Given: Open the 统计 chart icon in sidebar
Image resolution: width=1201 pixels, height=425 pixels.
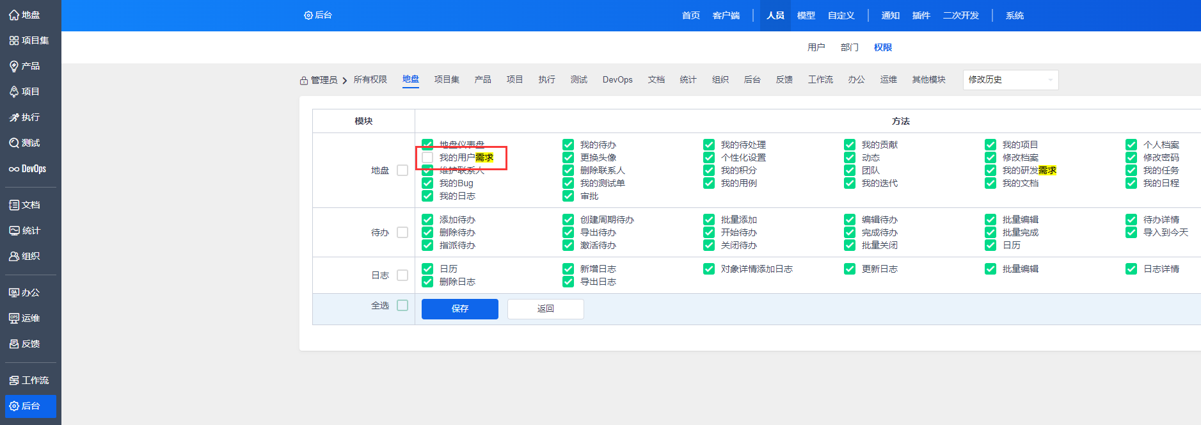Looking at the screenshot, I should [14, 230].
